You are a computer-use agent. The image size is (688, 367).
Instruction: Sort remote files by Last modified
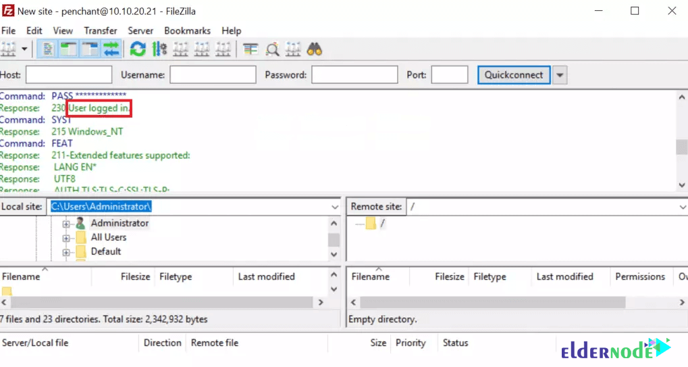(571, 276)
